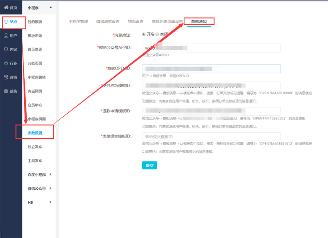Focus the 商家OPENID text field
Viewport: 328px width, 238px height.
[x=211, y=69]
